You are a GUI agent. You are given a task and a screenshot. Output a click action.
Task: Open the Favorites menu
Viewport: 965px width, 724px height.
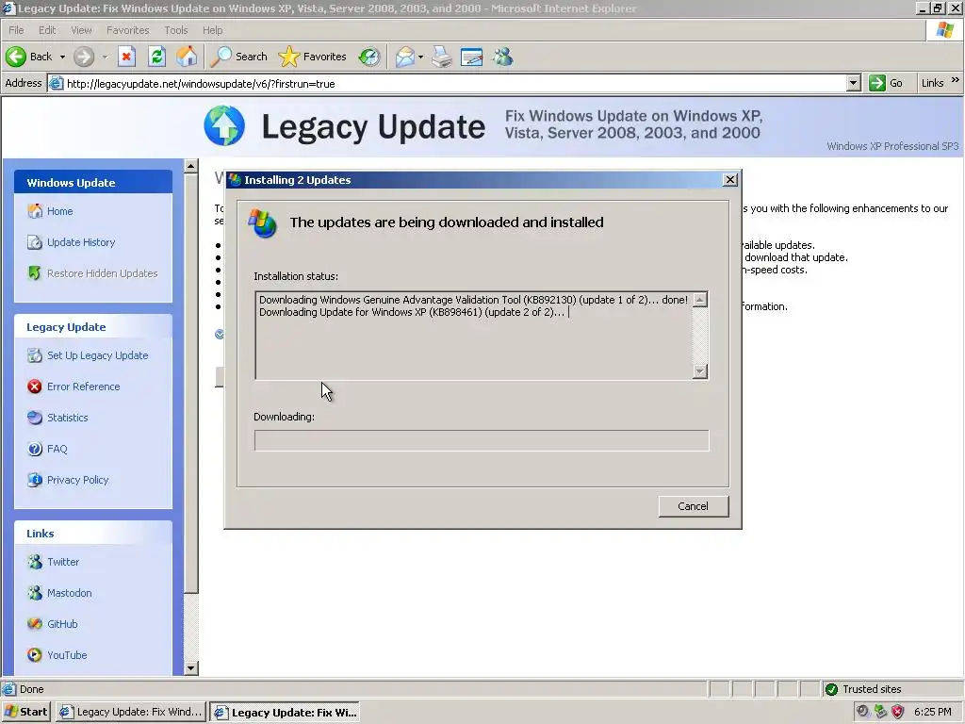[x=128, y=30]
